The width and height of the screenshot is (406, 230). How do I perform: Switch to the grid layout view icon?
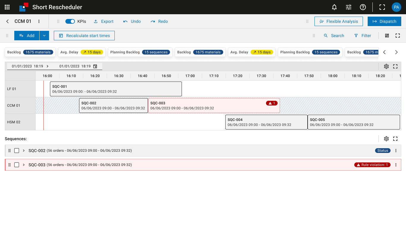point(387,36)
